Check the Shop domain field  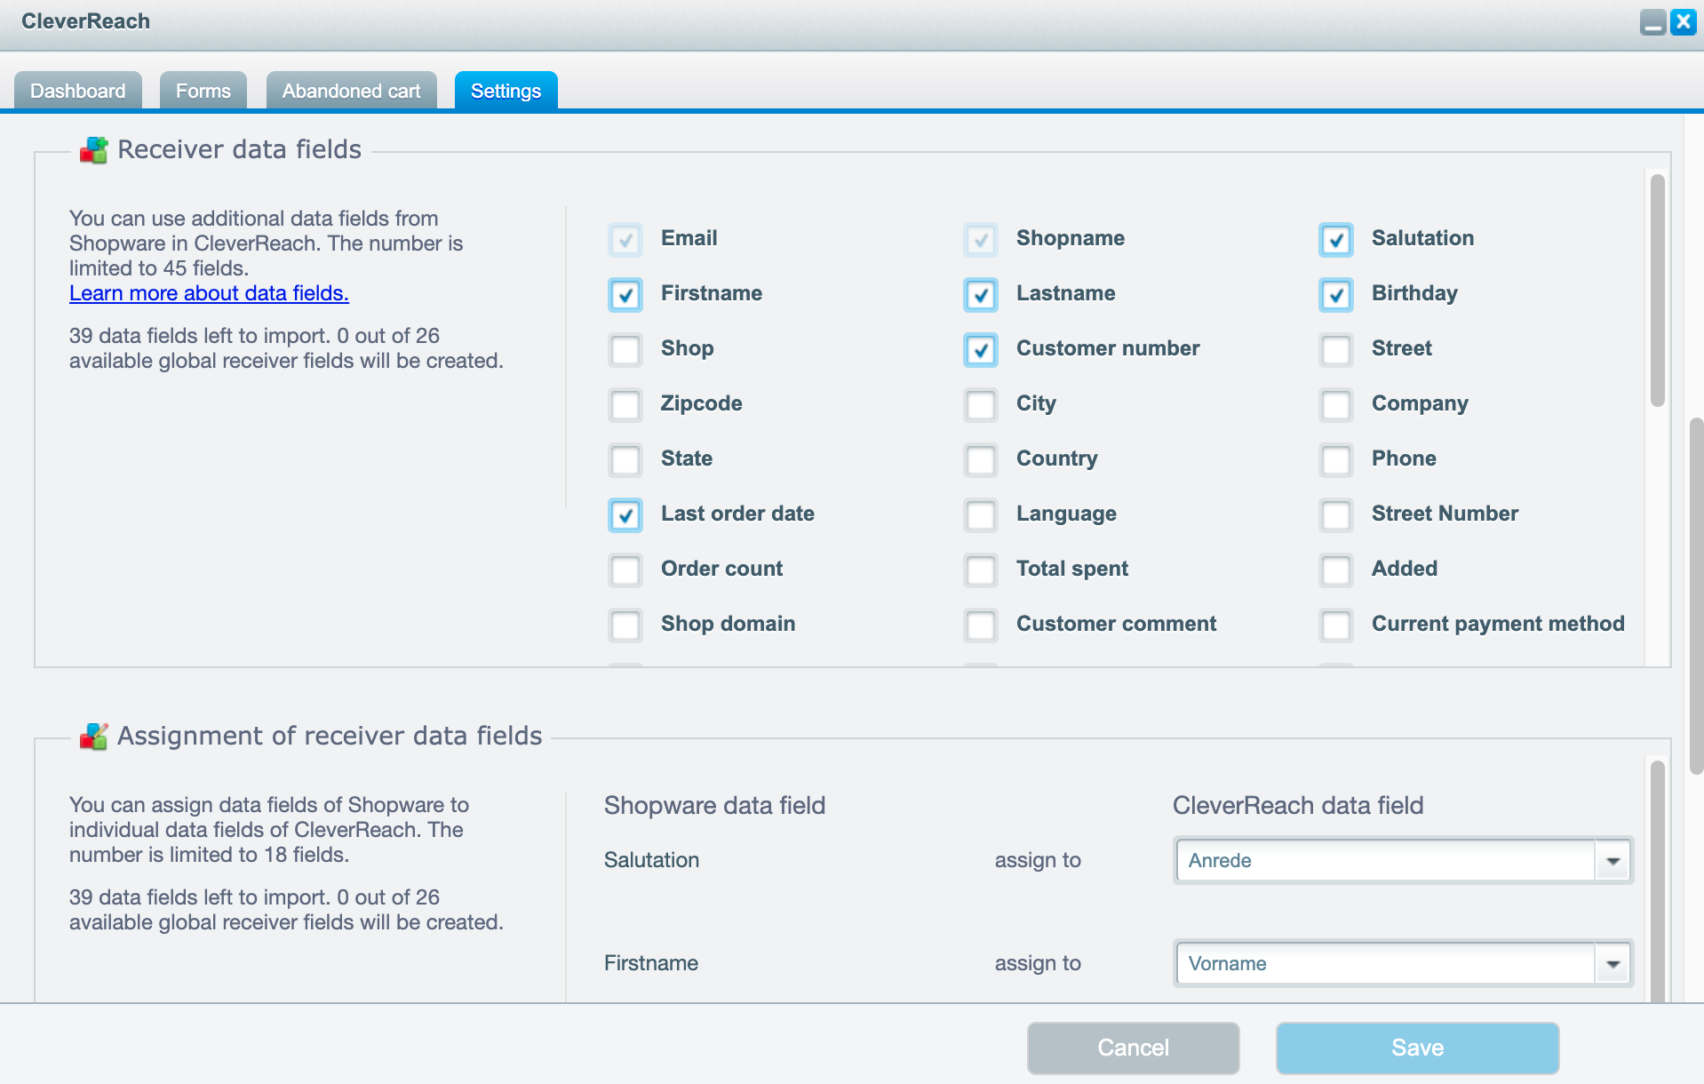[x=625, y=626]
